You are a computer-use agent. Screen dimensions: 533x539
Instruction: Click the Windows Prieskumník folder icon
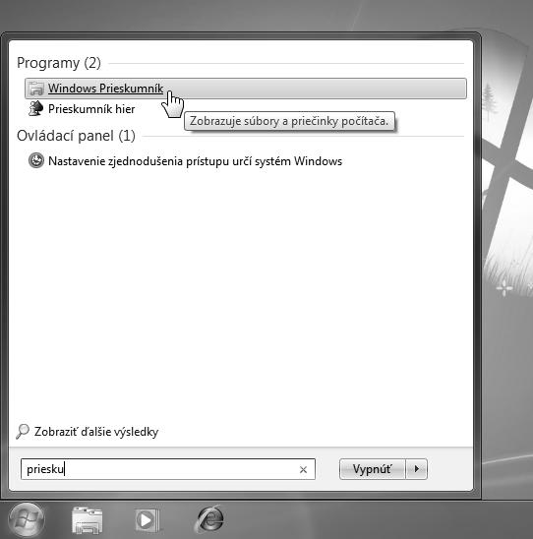coord(36,89)
